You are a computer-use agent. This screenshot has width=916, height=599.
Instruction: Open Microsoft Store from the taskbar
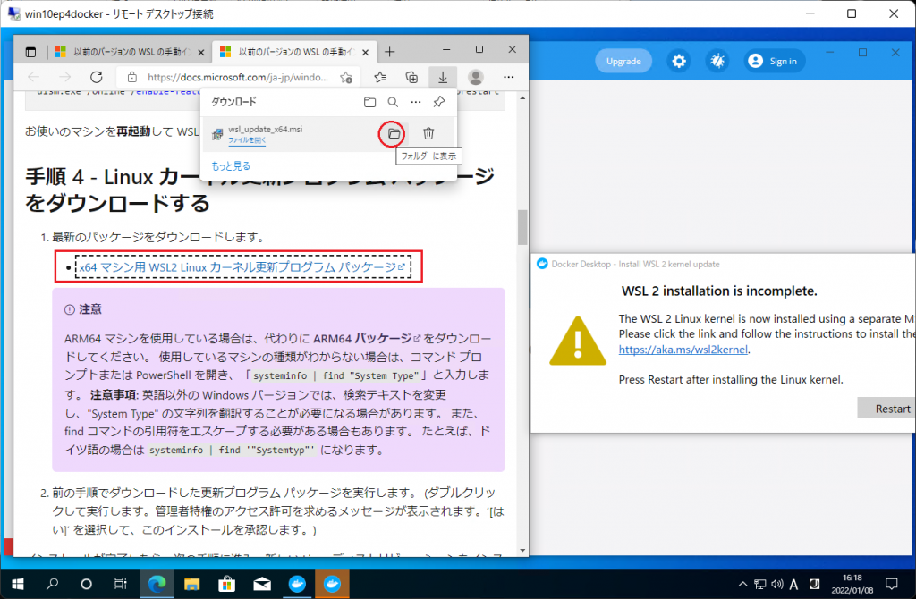tap(226, 584)
